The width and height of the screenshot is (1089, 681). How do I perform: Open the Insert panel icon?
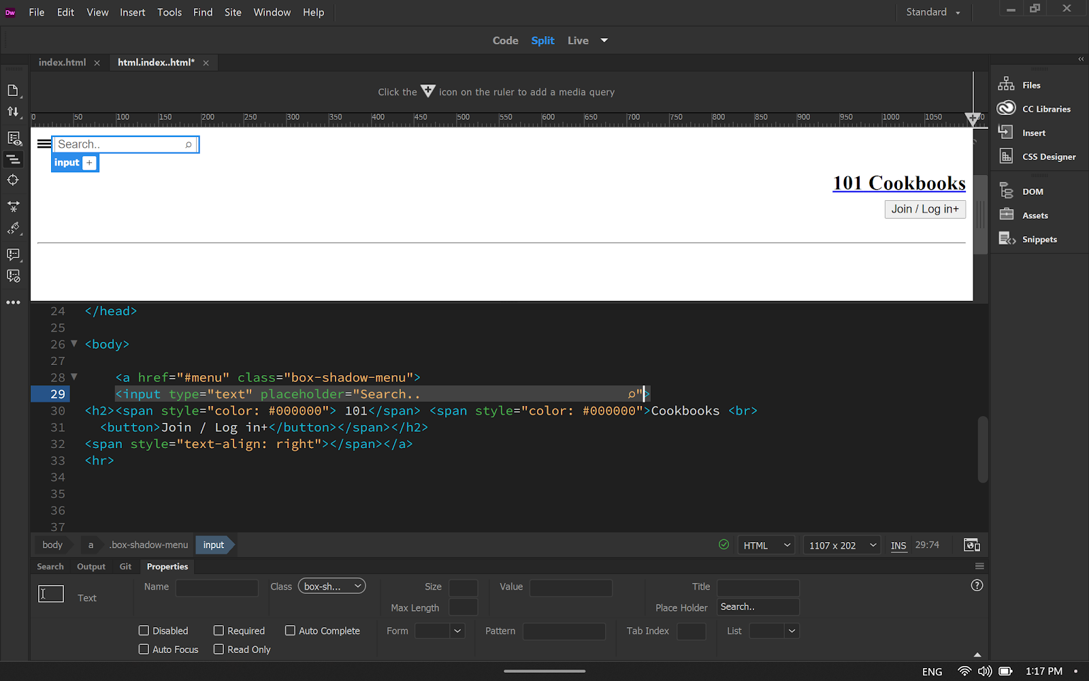pyautogui.click(x=1006, y=132)
